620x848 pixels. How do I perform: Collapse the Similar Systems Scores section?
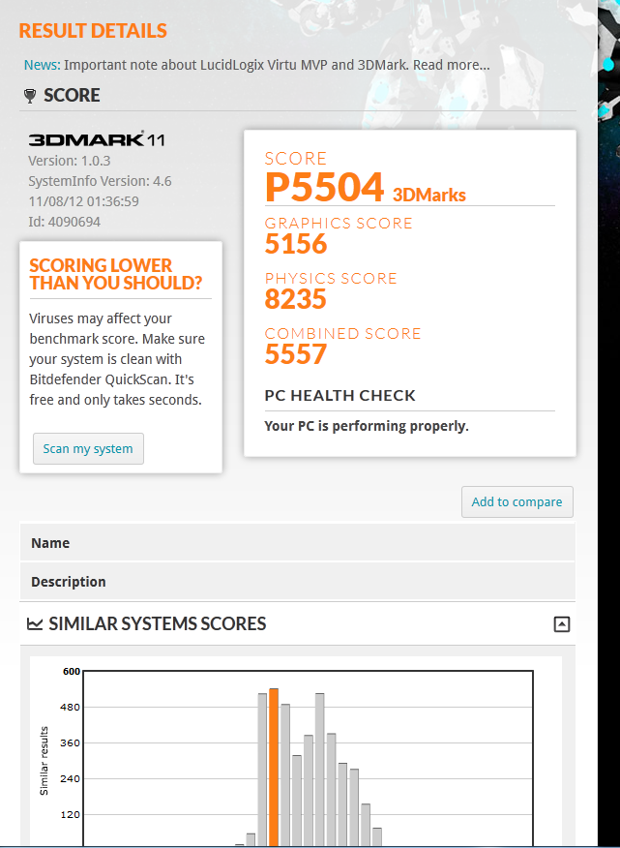pos(562,624)
